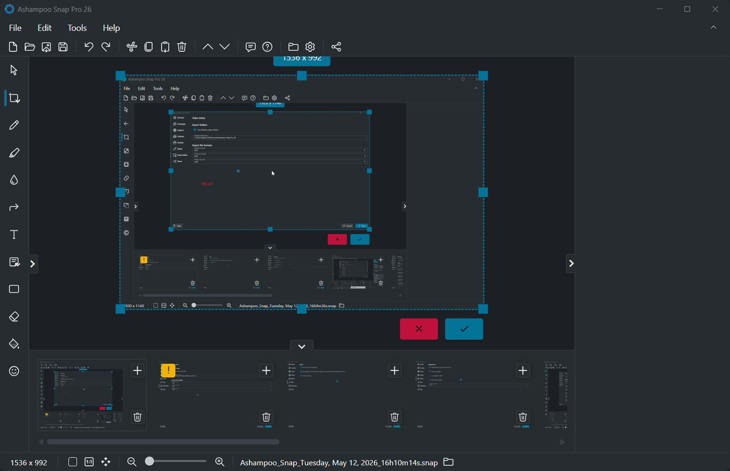This screenshot has width=730, height=471.
Task: Select the Highlighter marker tool
Action: pyautogui.click(x=14, y=152)
